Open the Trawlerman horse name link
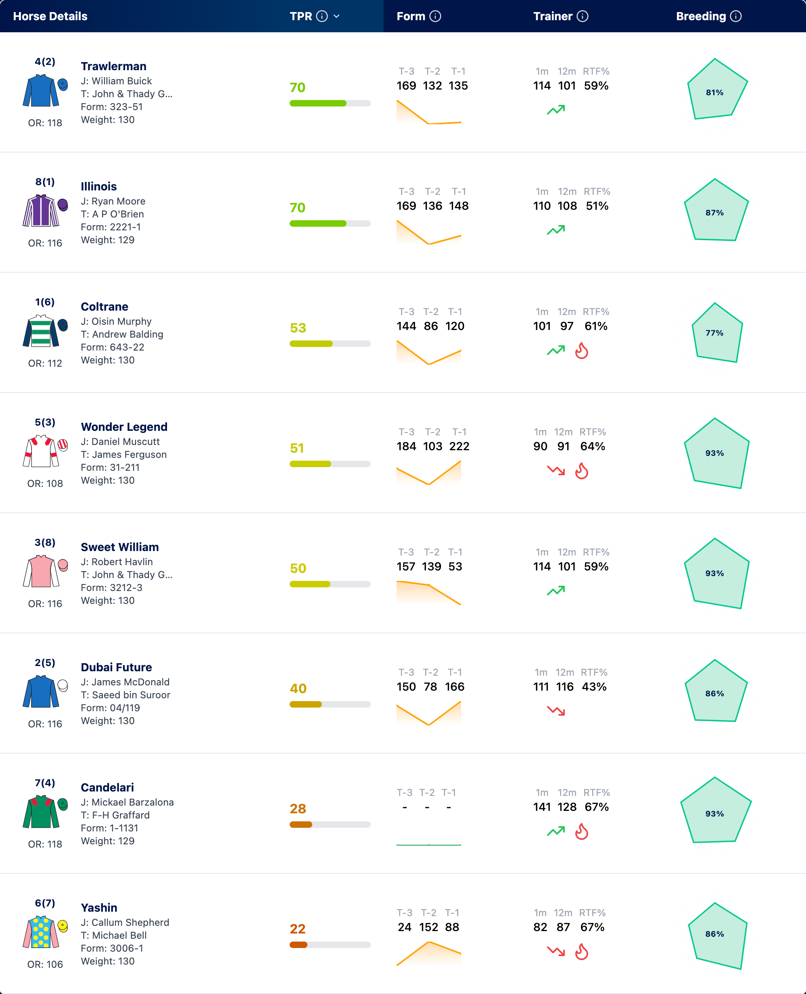806x994 pixels. pos(113,66)
